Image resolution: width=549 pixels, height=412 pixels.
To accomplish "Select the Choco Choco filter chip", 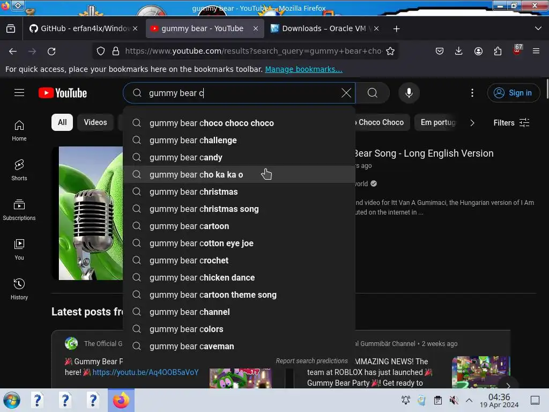I will 381,122.
